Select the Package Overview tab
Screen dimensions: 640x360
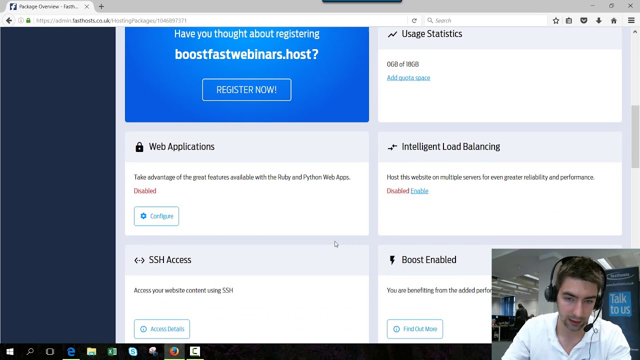point(49,6)
